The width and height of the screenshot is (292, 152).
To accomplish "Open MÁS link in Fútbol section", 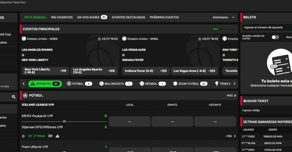I will point(232,95).
